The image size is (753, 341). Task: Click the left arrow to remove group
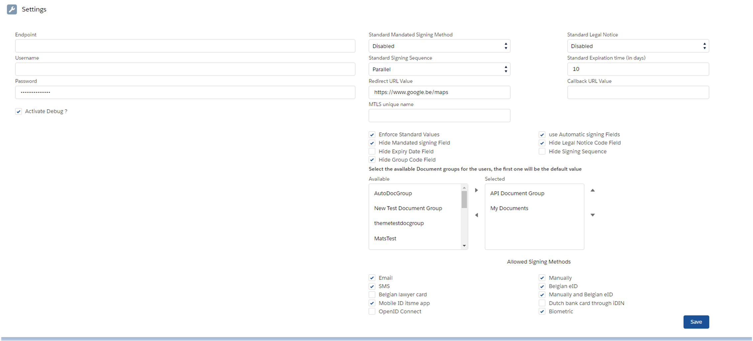click(x=476, y=215)
